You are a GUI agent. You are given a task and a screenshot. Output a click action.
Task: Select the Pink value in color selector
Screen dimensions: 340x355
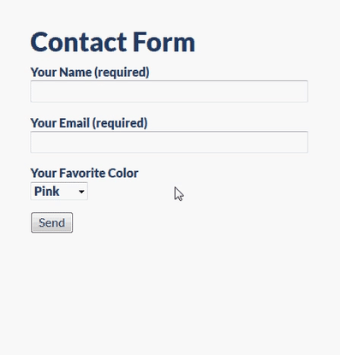click(47, 191)
